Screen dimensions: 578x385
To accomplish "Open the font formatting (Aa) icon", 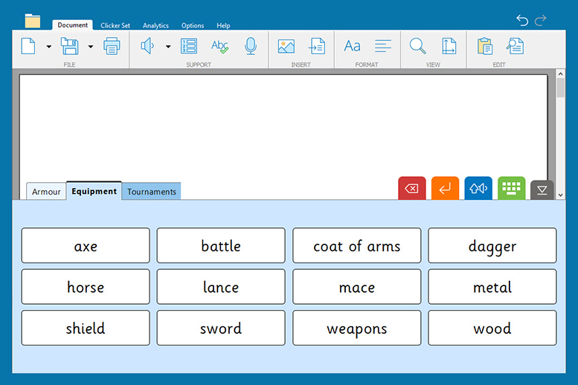I will (352, 47).
